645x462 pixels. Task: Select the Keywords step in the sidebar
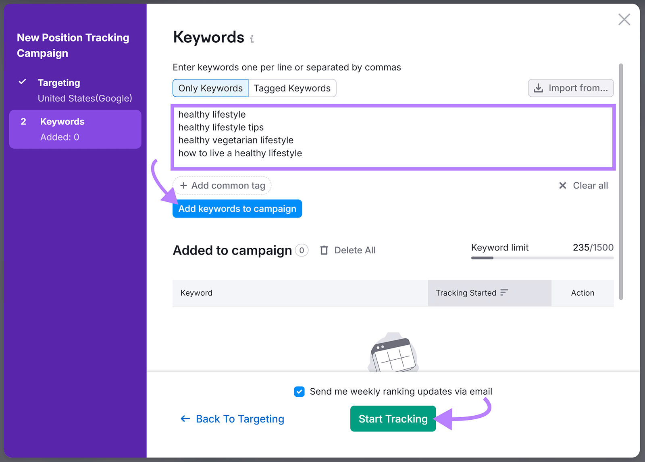(75, 128)
